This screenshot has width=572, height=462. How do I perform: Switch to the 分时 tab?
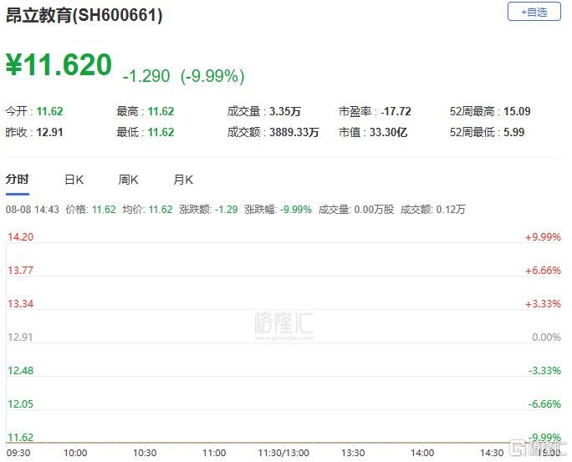[18, 180]
